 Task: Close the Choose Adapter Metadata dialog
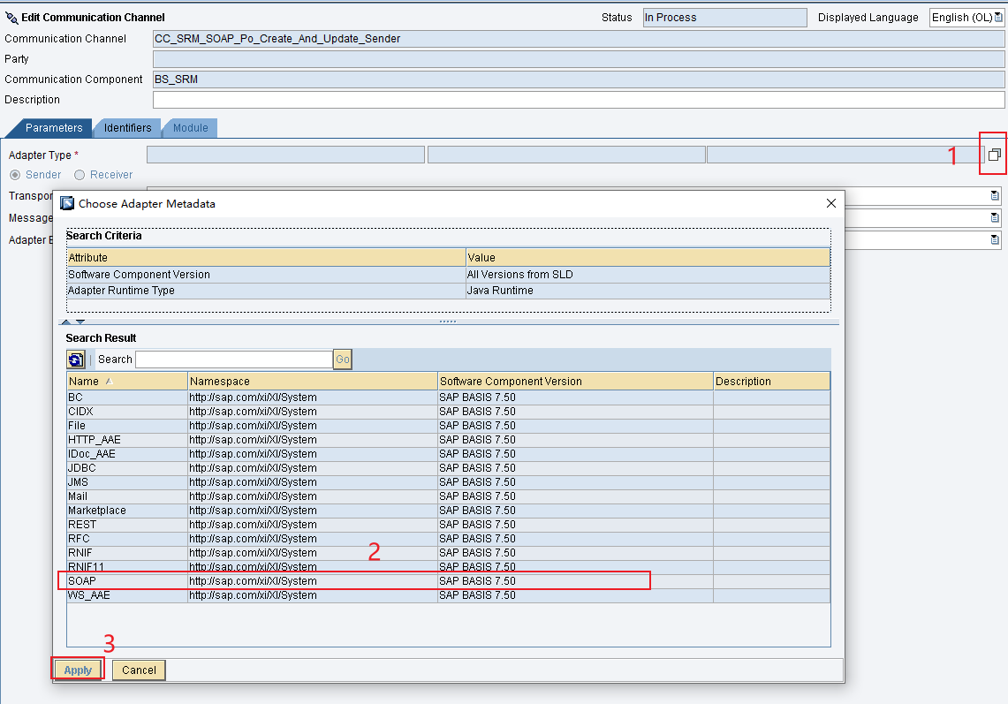pos(830,203)
